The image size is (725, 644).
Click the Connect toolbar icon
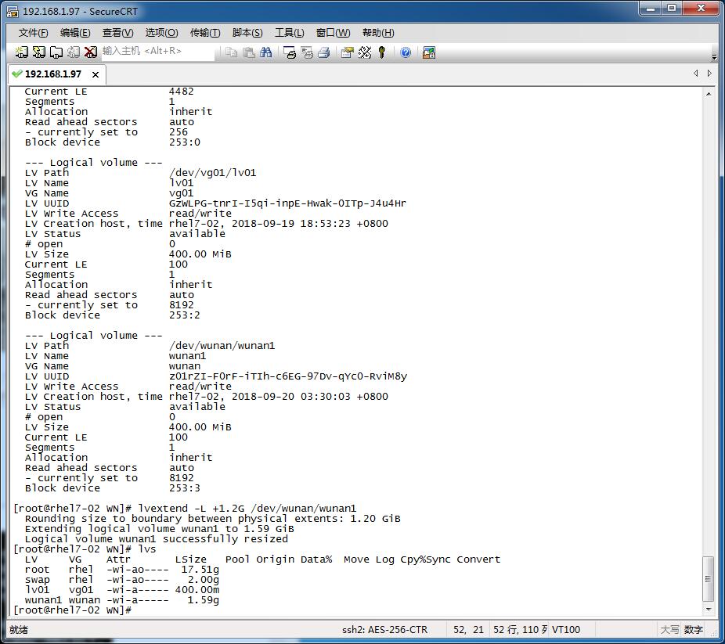point(21,52)
